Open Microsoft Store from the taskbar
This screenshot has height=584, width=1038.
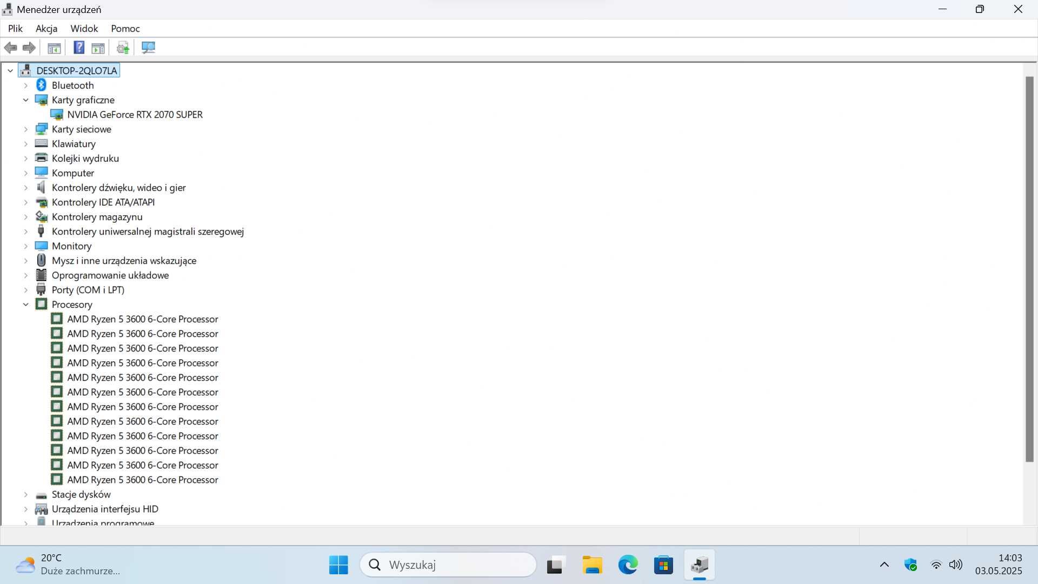pyautogui.click(x=663, y=565)
